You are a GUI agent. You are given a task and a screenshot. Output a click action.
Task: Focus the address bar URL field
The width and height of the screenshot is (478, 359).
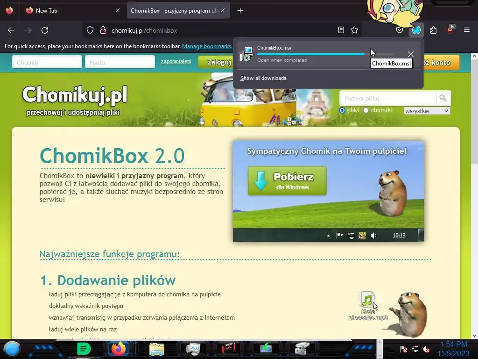click(223, 30)
